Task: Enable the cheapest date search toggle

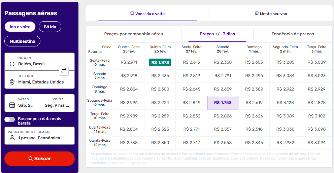Action: pos(10,119)
